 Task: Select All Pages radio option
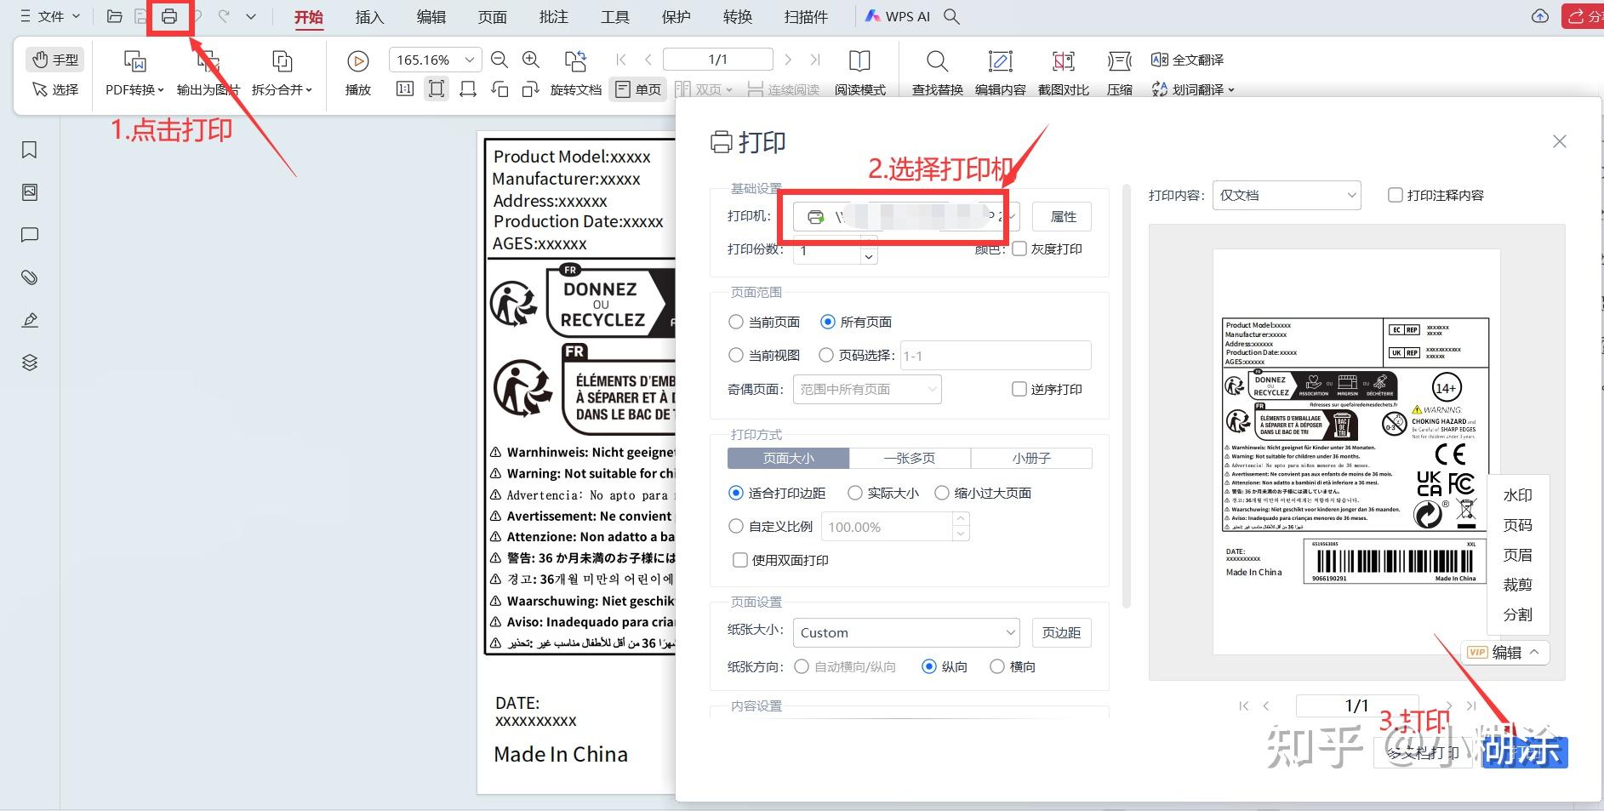(x=828, y=322)
